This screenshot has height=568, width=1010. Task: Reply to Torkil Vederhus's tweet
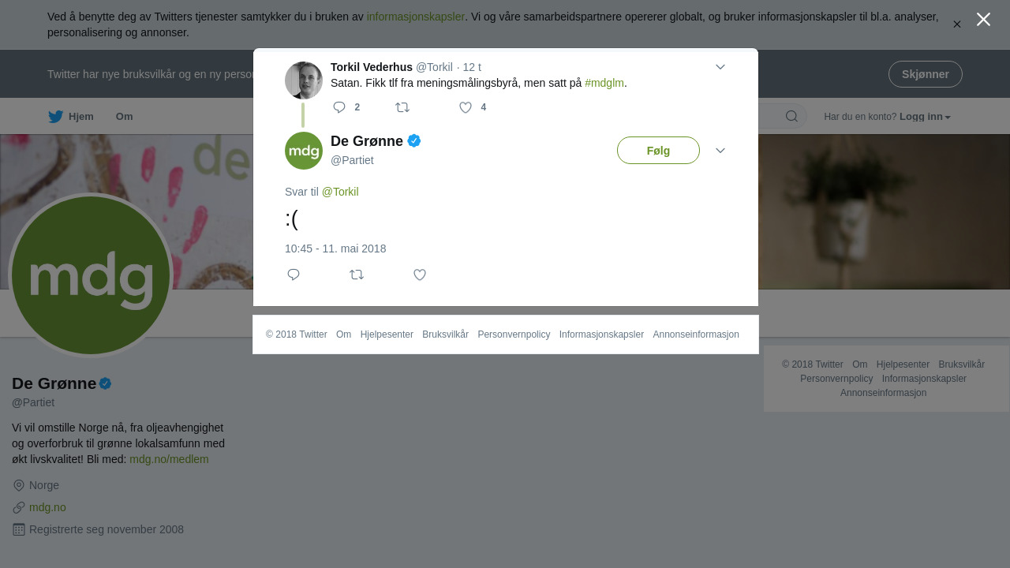(339, 107)
